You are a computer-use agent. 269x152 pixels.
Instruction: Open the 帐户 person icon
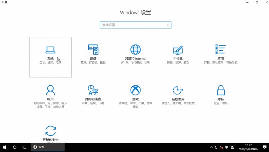50,90
